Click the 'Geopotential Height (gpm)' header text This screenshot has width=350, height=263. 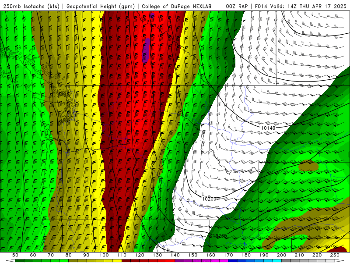point(101,6)
